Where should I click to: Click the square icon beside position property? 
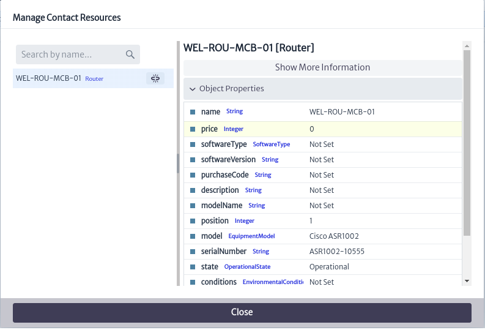point(193,221)
